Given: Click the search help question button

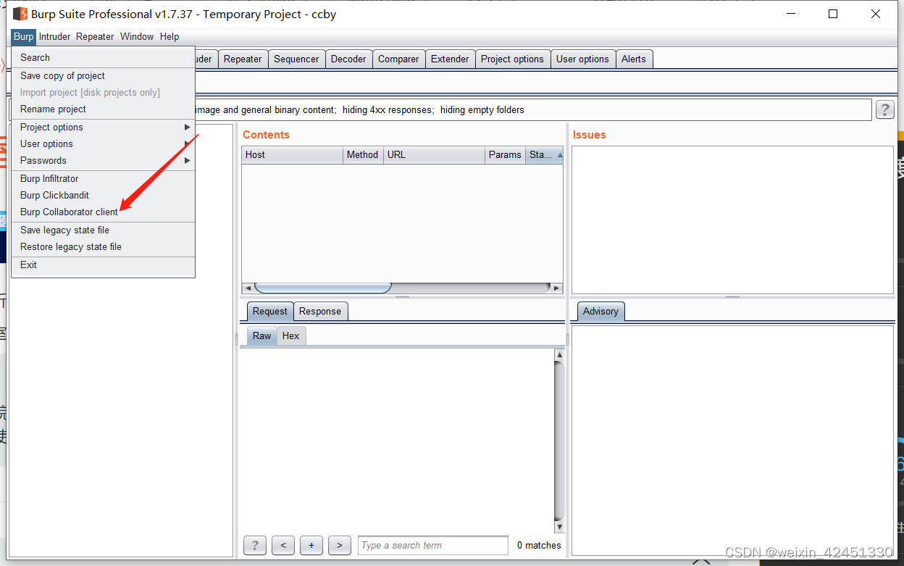Looking at the screenshot, I should (255, 545).
